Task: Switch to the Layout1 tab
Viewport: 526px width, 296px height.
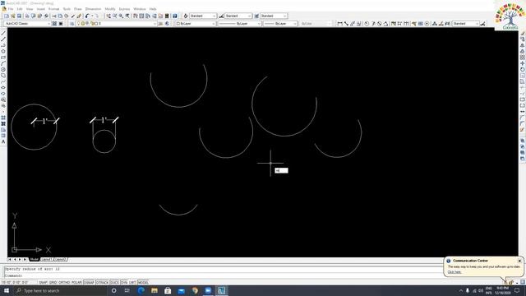Action: pos(46,260)
